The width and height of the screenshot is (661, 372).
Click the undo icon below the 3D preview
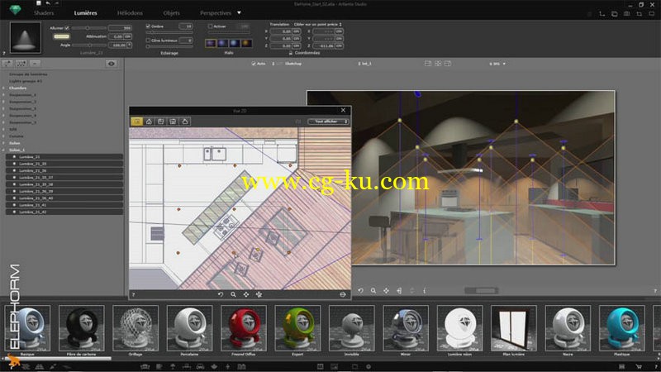click(360, 291)
